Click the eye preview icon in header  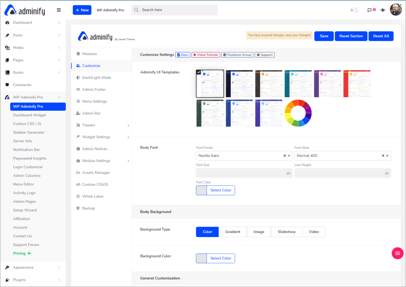[383, 10]
